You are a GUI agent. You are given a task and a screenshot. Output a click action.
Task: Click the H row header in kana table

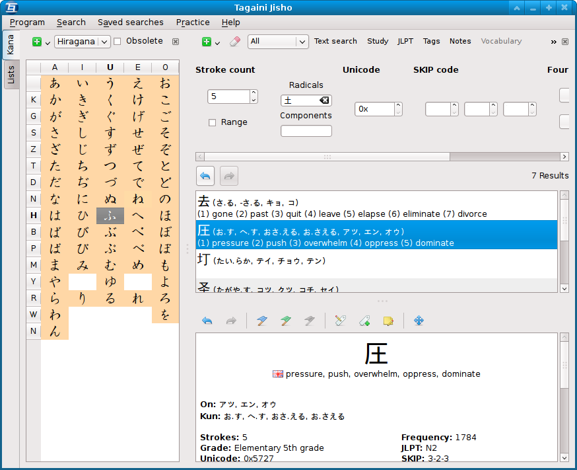pyautogui.click(x=34, y=215)
